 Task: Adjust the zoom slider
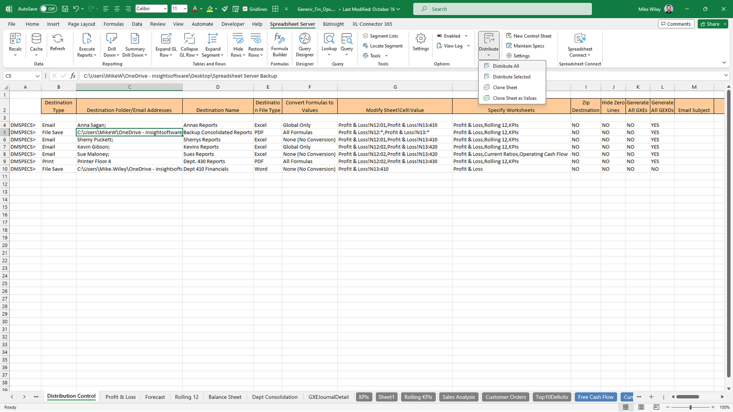(690, 407)
